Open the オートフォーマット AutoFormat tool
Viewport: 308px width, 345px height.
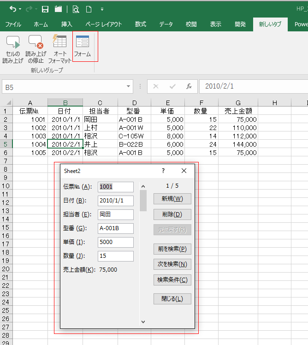60,49
